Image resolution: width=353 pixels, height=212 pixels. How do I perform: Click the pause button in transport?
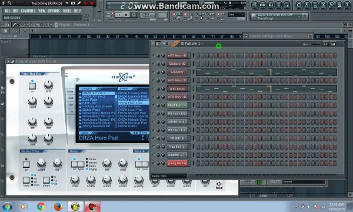tap(118, 15)
